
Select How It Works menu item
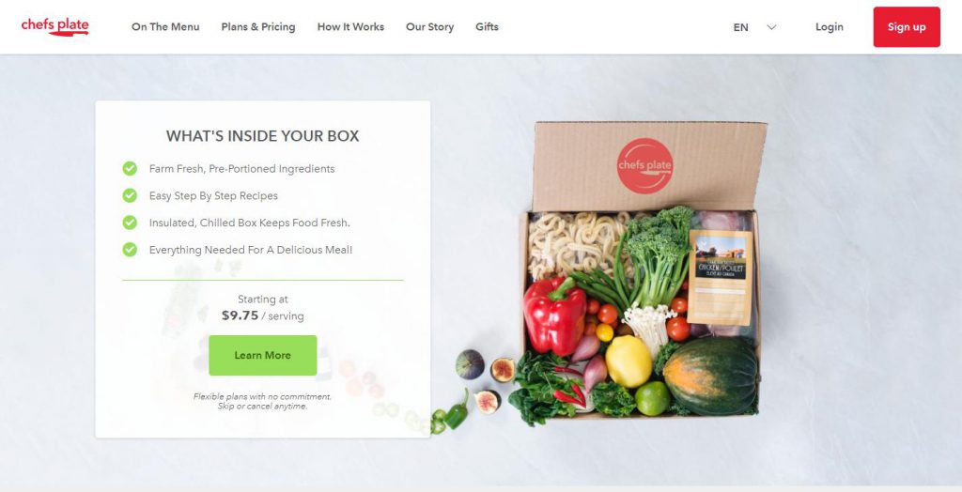[350, 27]
